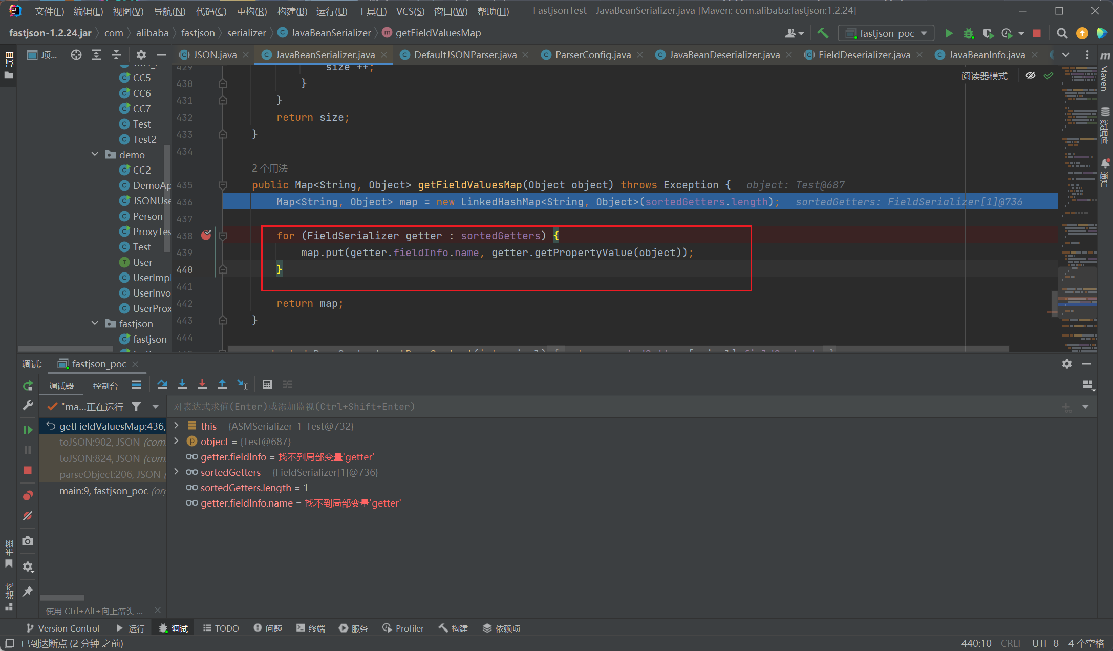Image resolution: width=1113 pixels, height=651 pixels.
Task: Switch to ParserConfig.java tab
Action: coord(592,55)
